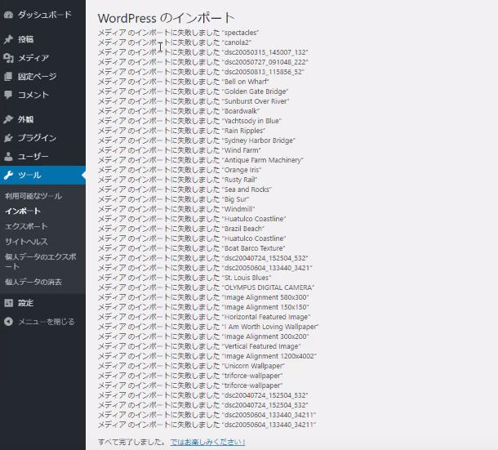This screenshot has width=498, height=450.
Task: Click the ダッシュボード menu label
Action: [x=44, y=15]
